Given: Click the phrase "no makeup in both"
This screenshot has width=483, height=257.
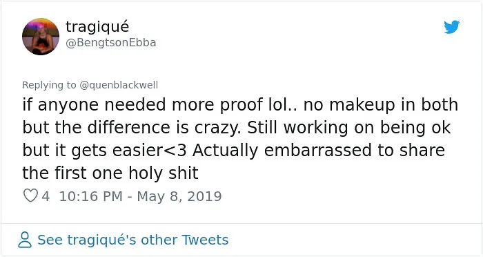Looking at the screenshot, I should [381, 105].
